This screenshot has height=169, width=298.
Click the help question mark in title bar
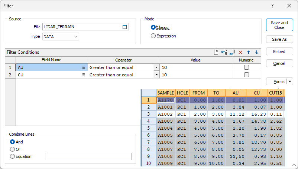[x=272, y=6]
